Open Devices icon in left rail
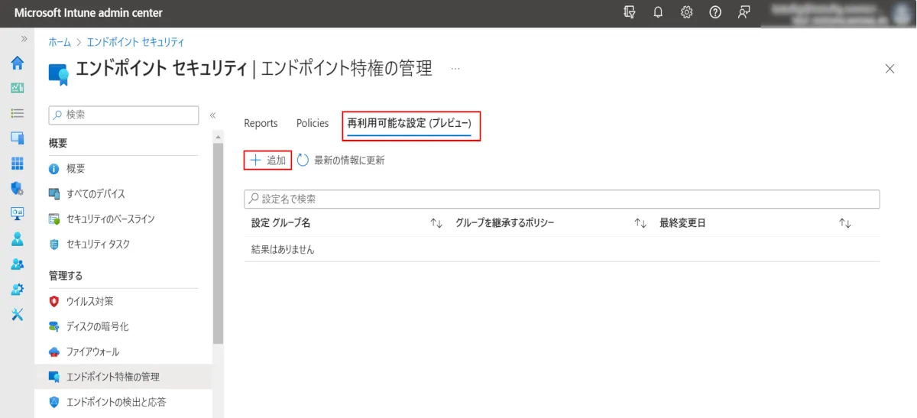The image size is (917, 418). (x=17, y=138)
